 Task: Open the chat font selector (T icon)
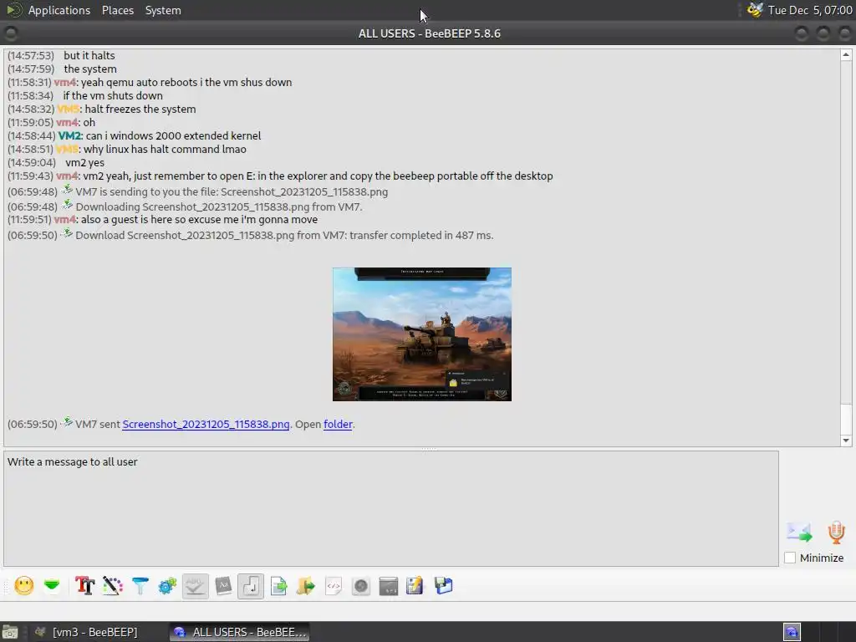84,586
